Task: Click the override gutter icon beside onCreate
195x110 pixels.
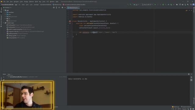Action: tap(70, 23)
